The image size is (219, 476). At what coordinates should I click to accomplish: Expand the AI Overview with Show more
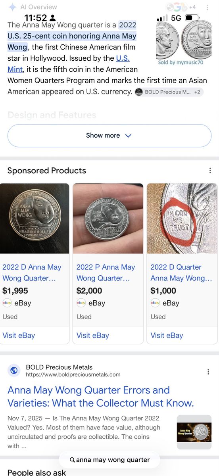tap(109, 136)
